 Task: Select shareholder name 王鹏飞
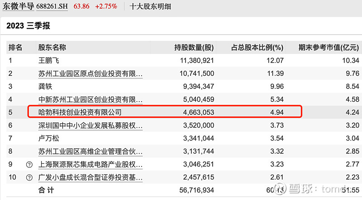[x=49, y=60]
